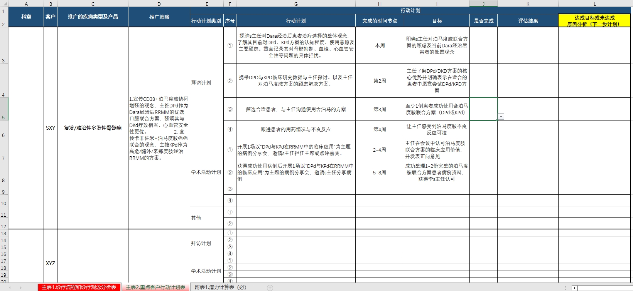This screenshot has height=291, width=633.
Task: Select column G header
Action: point(296,4)
